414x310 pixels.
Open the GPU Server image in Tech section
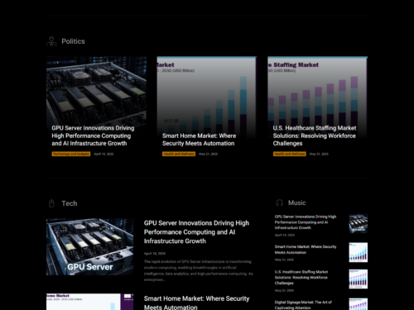tap(89, 247)
